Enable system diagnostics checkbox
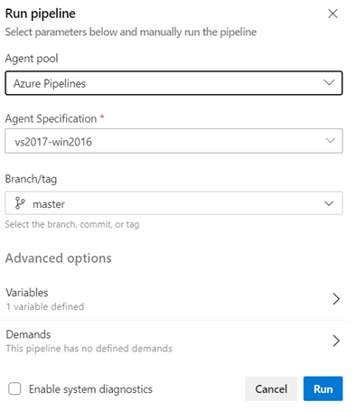 tap(14, 389)
